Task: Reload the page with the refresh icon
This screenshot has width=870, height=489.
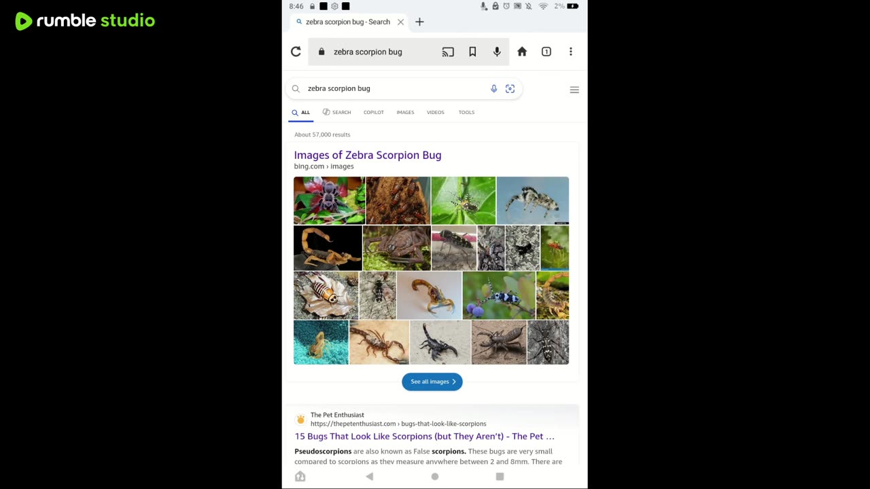Action: [x=296, y=52]
